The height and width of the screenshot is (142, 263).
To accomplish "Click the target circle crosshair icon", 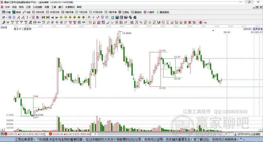I will point(52,23).
